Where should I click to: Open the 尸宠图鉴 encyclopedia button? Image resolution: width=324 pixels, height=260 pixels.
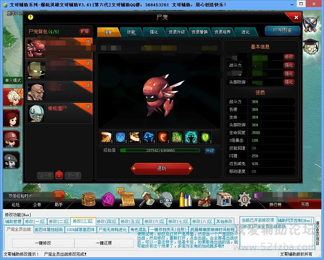pyautogui.click(x=283, y=30)
